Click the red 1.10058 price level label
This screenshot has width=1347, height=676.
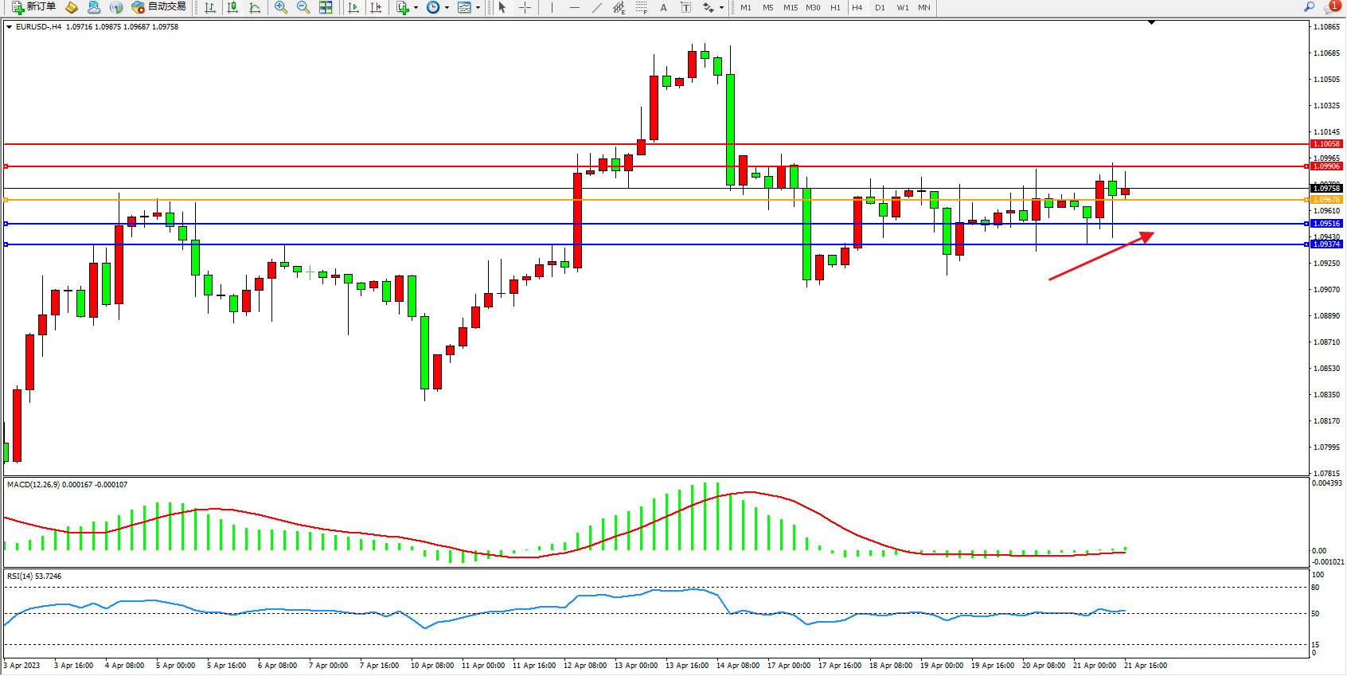pos(1326,144)
